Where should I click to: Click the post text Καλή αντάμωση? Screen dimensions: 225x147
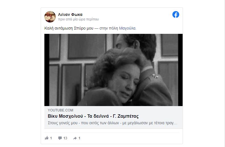pyautogui.click(x=59, y=28)
